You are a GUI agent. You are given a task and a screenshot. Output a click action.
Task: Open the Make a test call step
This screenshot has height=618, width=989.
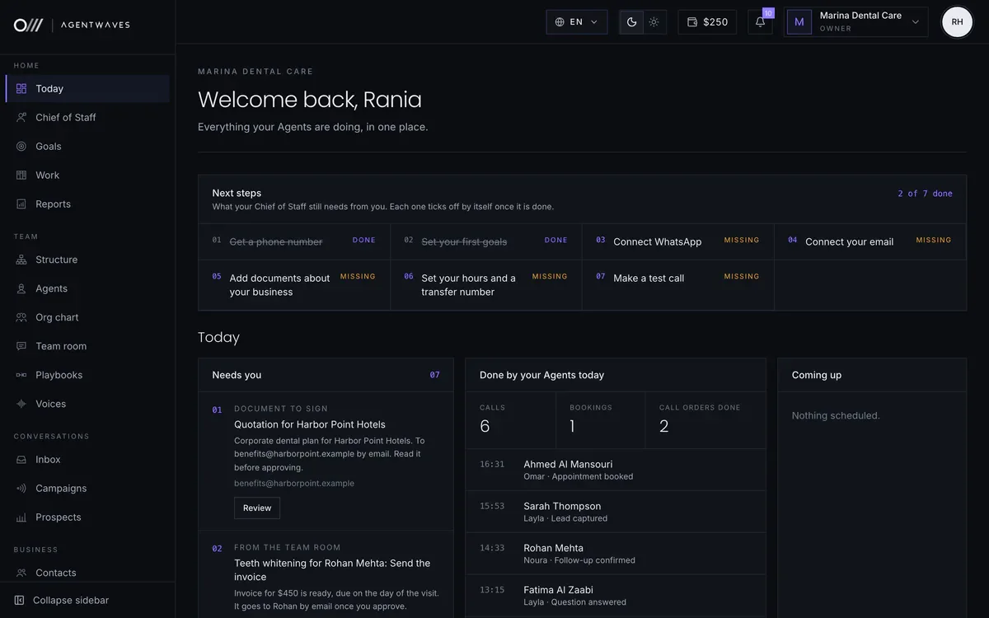pyautogui.click(x=677, y=285)
